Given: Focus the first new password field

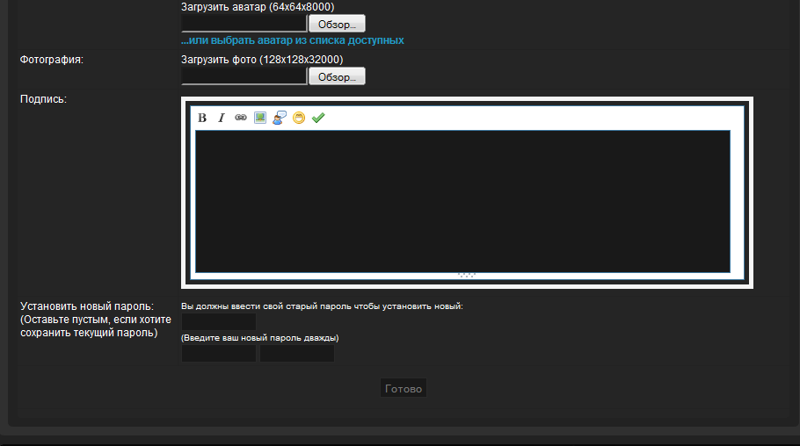Looking at the screenshot, I should point(218,353).
